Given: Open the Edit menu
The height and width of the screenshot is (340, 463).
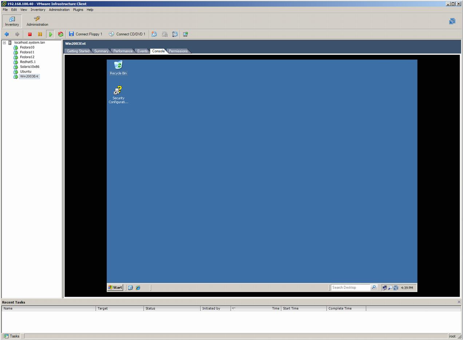Looking at the screenshot, I should (14, 10).
